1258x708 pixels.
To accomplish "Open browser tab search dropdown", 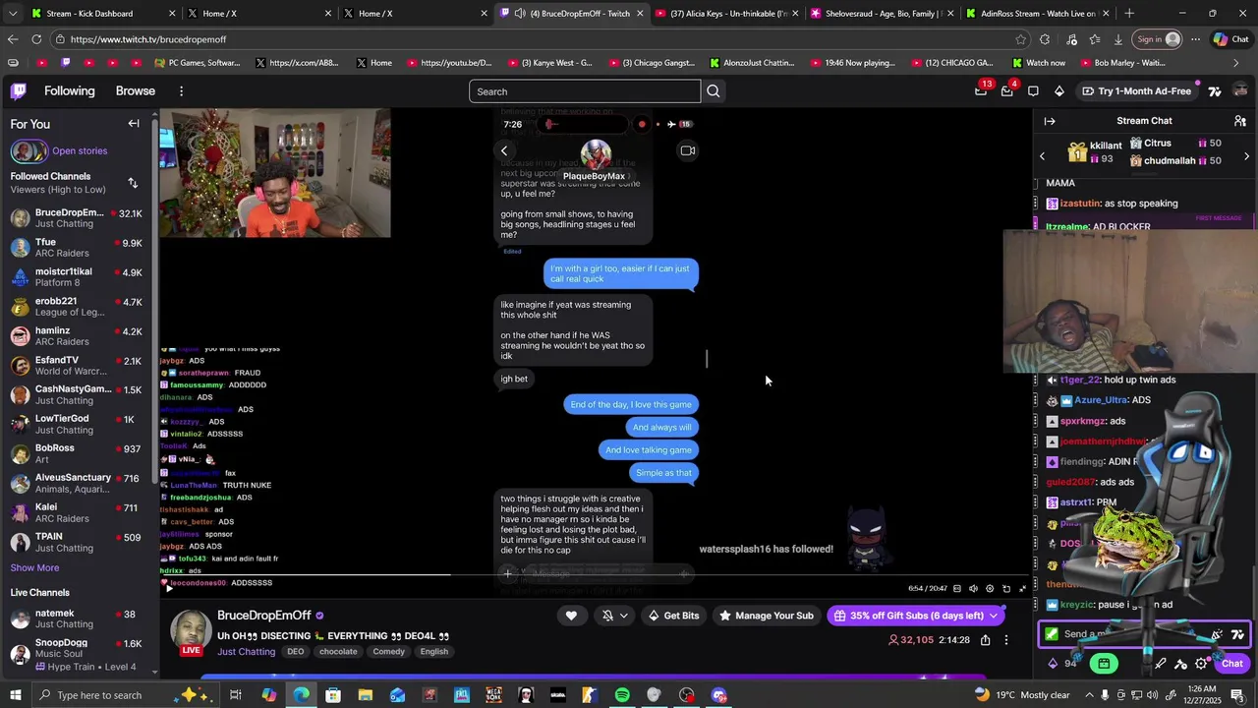I will point(13,14).
